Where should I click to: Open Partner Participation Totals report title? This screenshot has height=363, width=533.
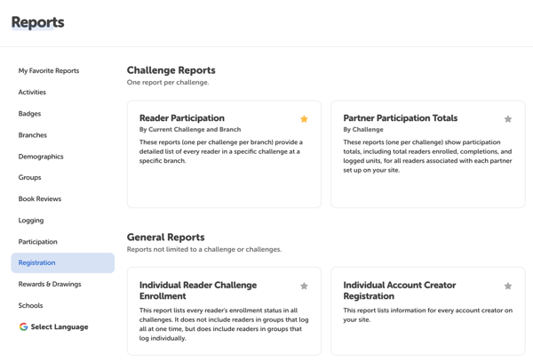click(x=401, y=118)
